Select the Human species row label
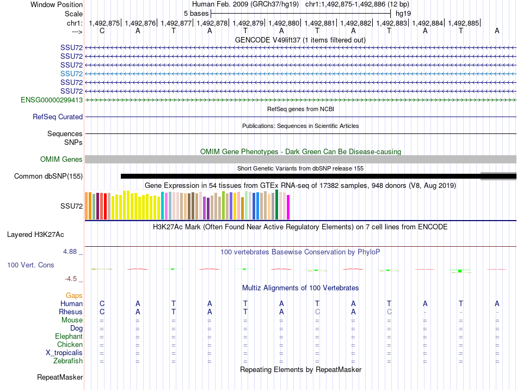517x390 pixels. click(71, 303)
